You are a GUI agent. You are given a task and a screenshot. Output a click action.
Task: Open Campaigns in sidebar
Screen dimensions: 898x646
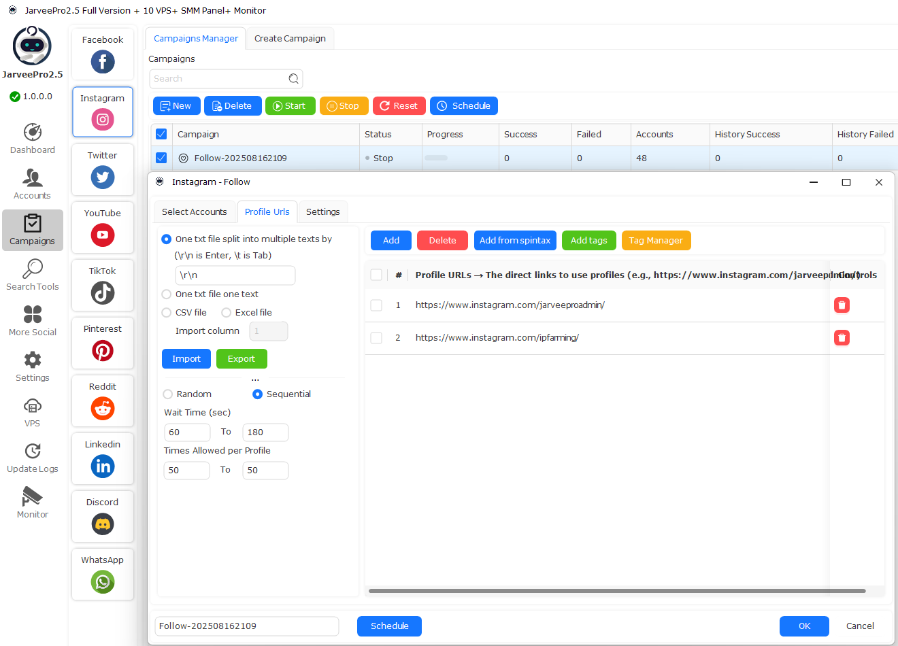(x=33, y=230)
